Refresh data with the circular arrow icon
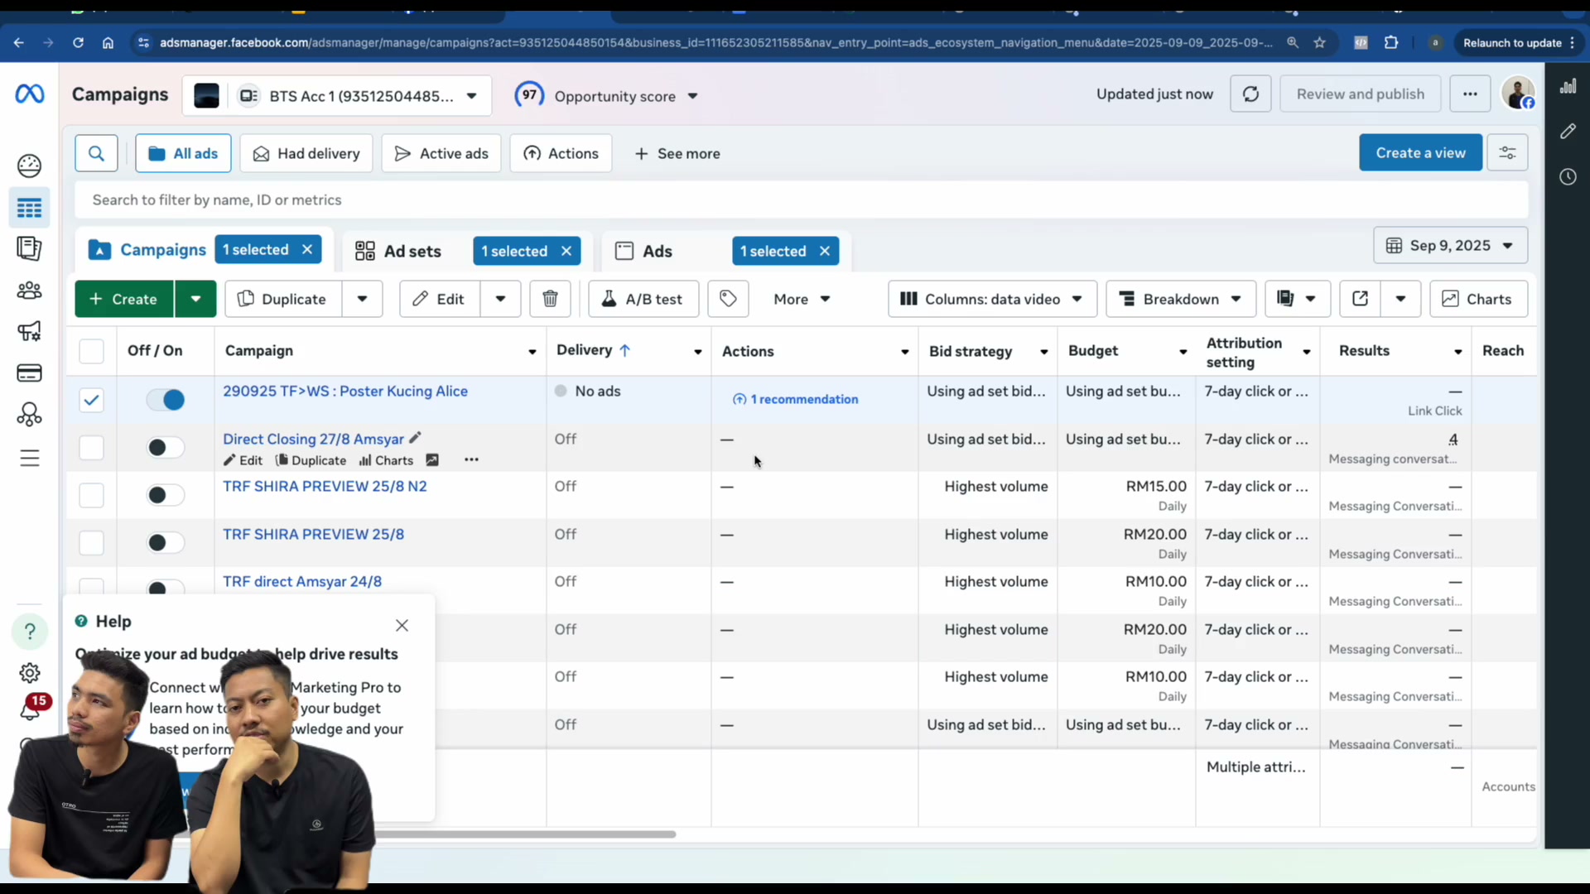Viewport: 1590px width, 894px height. pos(1250,94)
